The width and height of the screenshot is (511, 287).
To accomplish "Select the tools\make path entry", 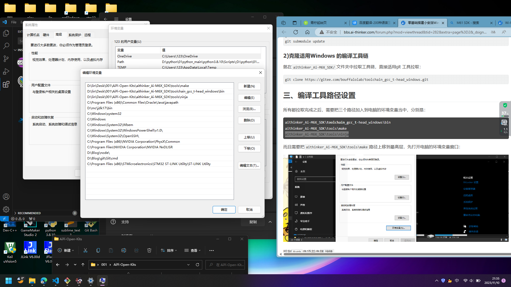I will coord(159,86).
